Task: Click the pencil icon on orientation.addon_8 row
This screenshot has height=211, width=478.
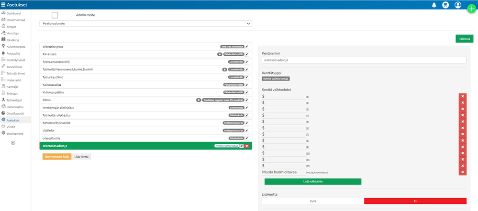Action: point(242,146)
